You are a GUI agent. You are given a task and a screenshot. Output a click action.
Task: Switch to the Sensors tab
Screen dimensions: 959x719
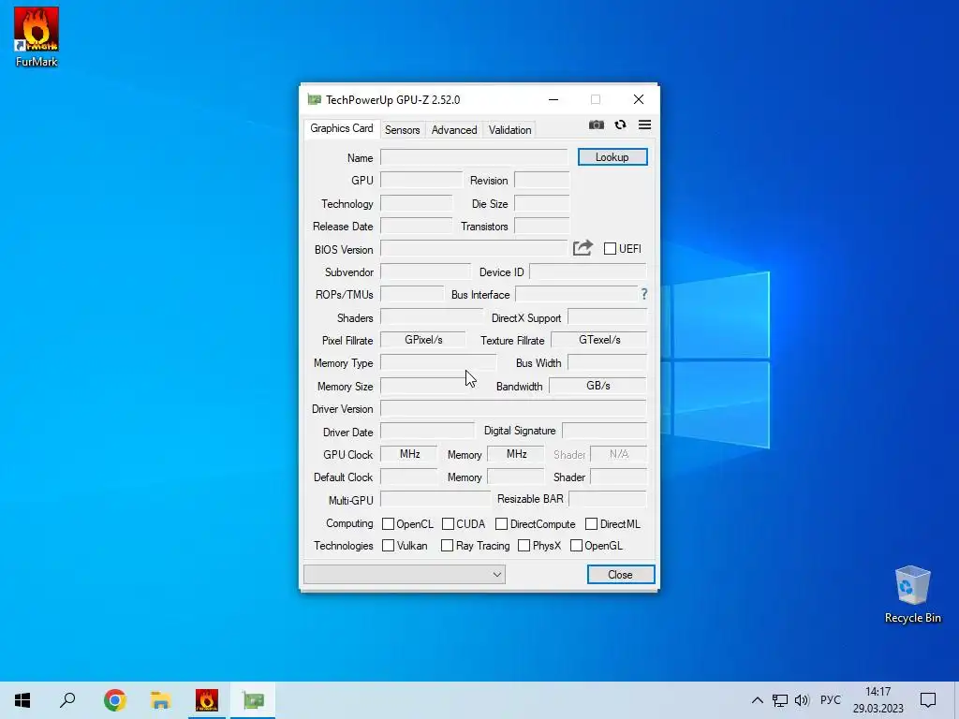coord(402,129)
